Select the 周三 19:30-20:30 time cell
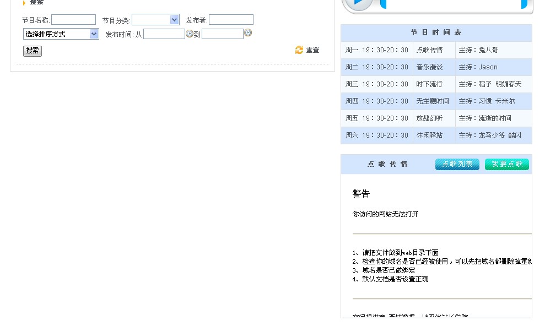The height and width of the screenshot is (326, 545). point(377,84)
